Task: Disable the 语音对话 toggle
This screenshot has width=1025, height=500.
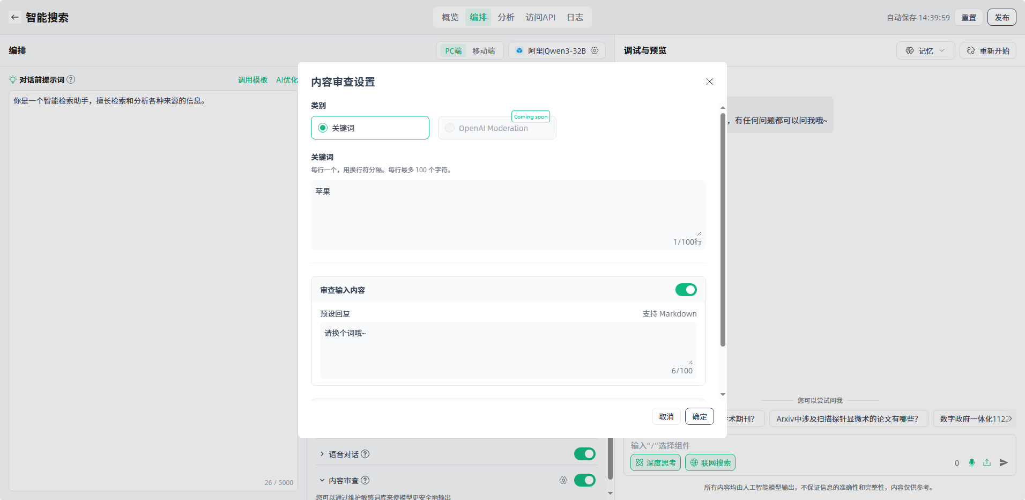Action: point(584,454)
